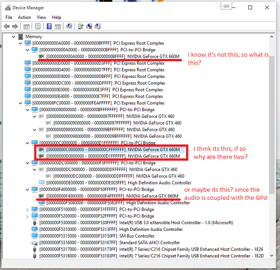Click GTX 660M card icon at 00000000000A0000
Viewport: 280px width, 270px height.
coord(41,57)
